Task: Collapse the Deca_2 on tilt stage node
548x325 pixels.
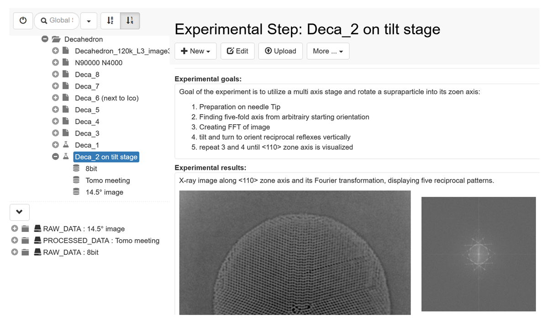Action: click(x=55, y=157)
